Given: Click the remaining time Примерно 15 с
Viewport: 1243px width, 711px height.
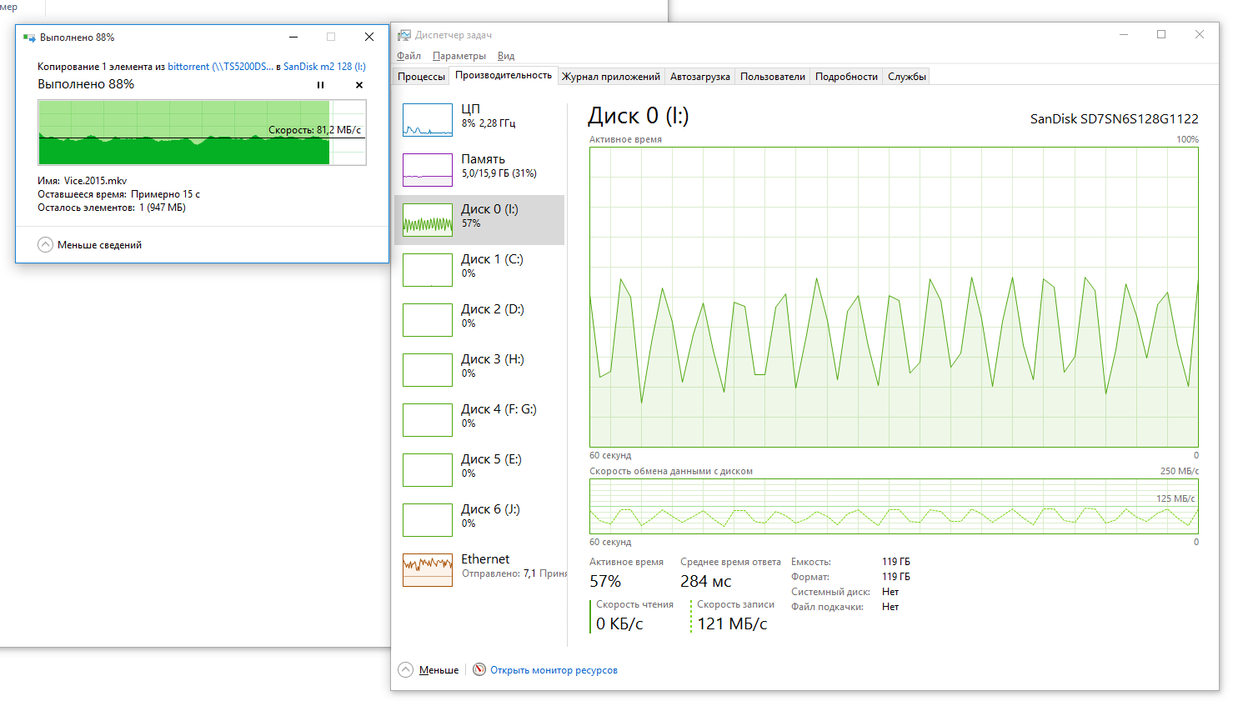Looking at the screenshot, I should (165, 194).
